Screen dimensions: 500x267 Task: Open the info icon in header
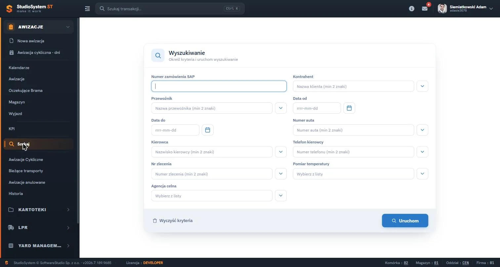[x=412, y=9]
